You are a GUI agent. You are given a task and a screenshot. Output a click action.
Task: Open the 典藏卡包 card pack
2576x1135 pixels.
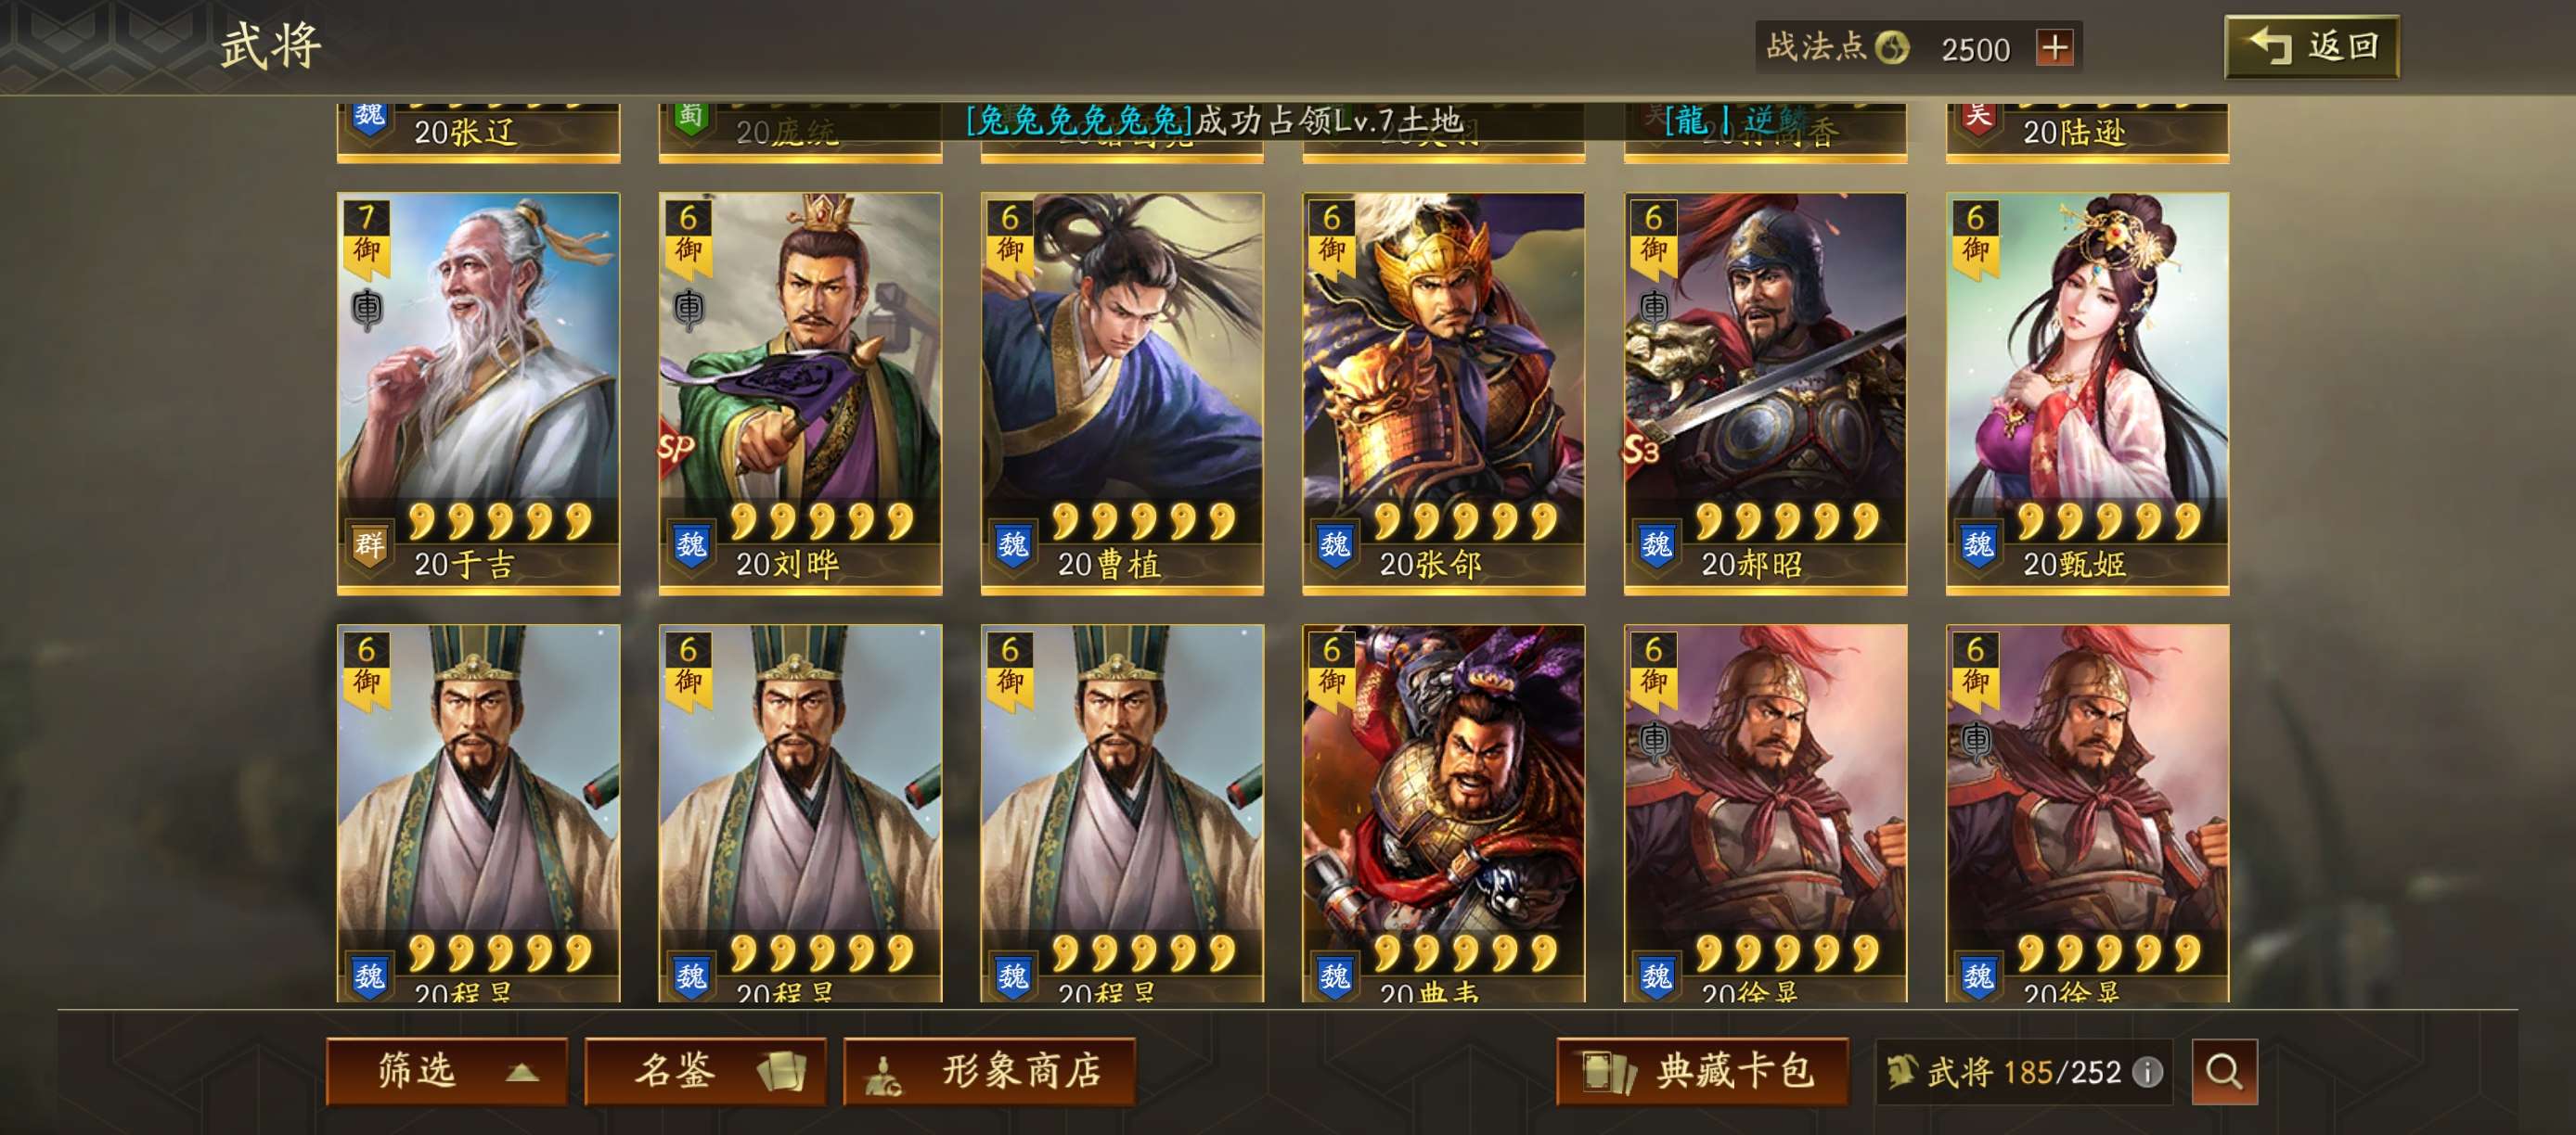tap(1702, 1072)
